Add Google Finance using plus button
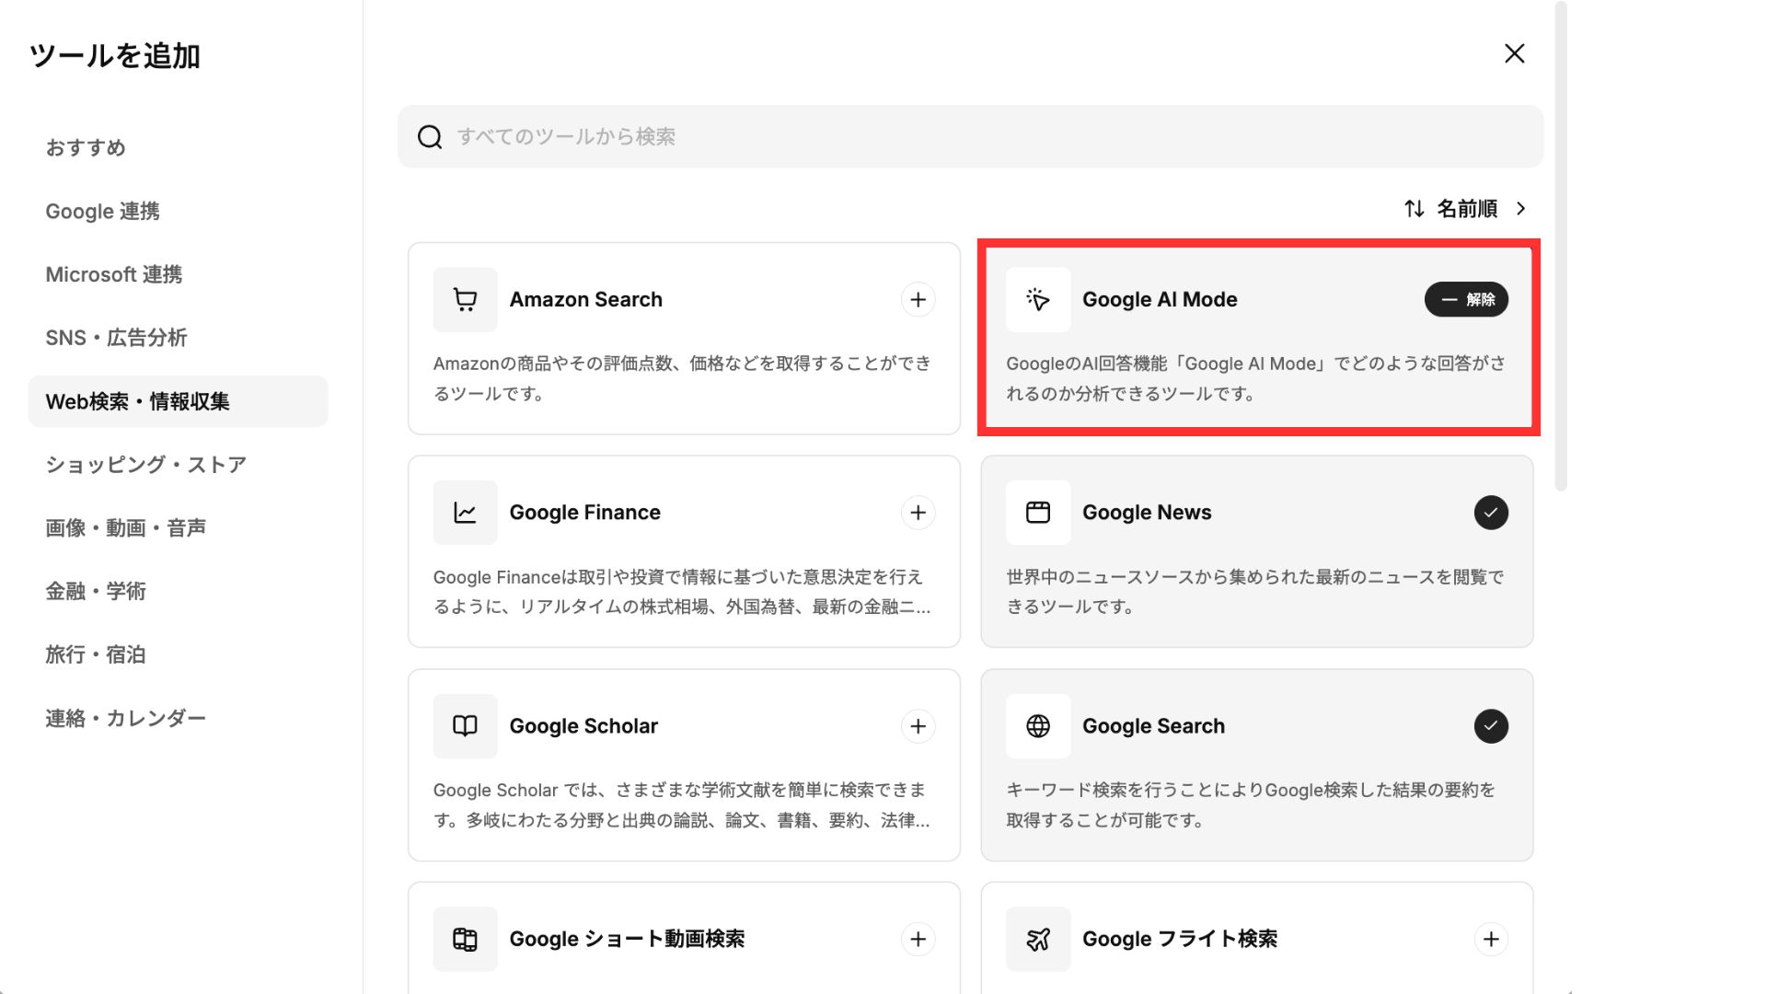The image size is (1767, 994). (x=918, y=513)
